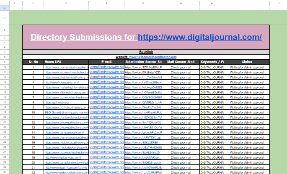Open the http://www.freetoprankdirectory.com link in entry 22

click(66, 173)
